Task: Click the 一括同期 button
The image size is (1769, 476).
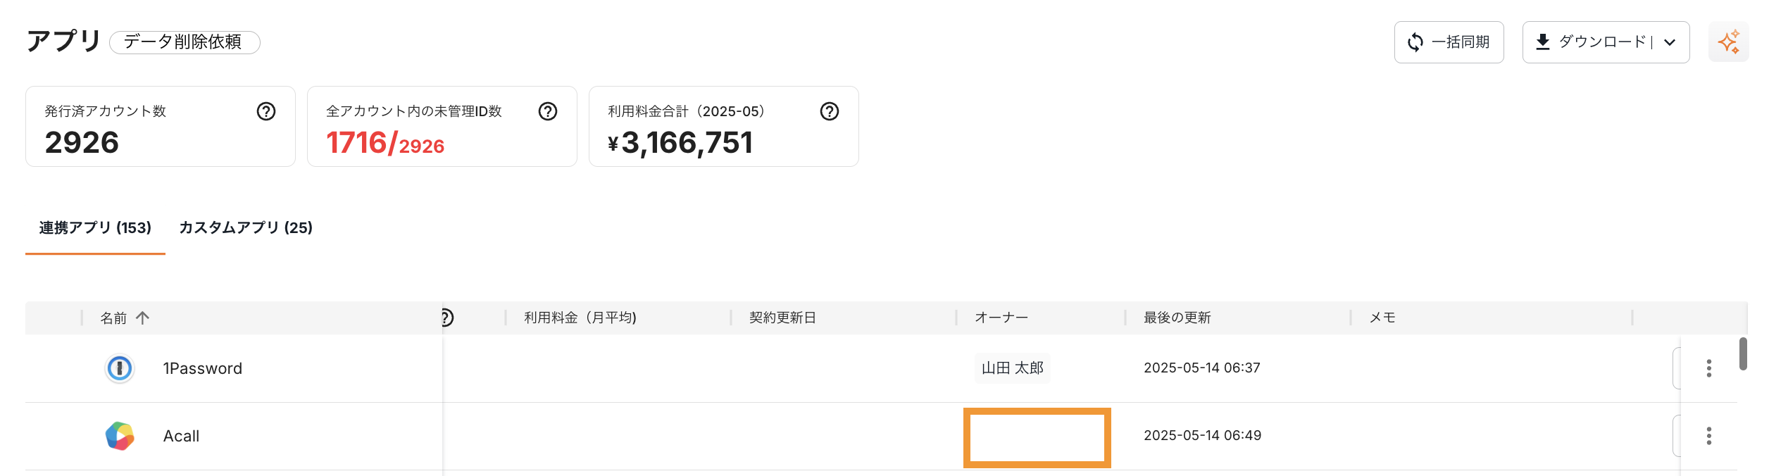Action: click(1449, 42)
